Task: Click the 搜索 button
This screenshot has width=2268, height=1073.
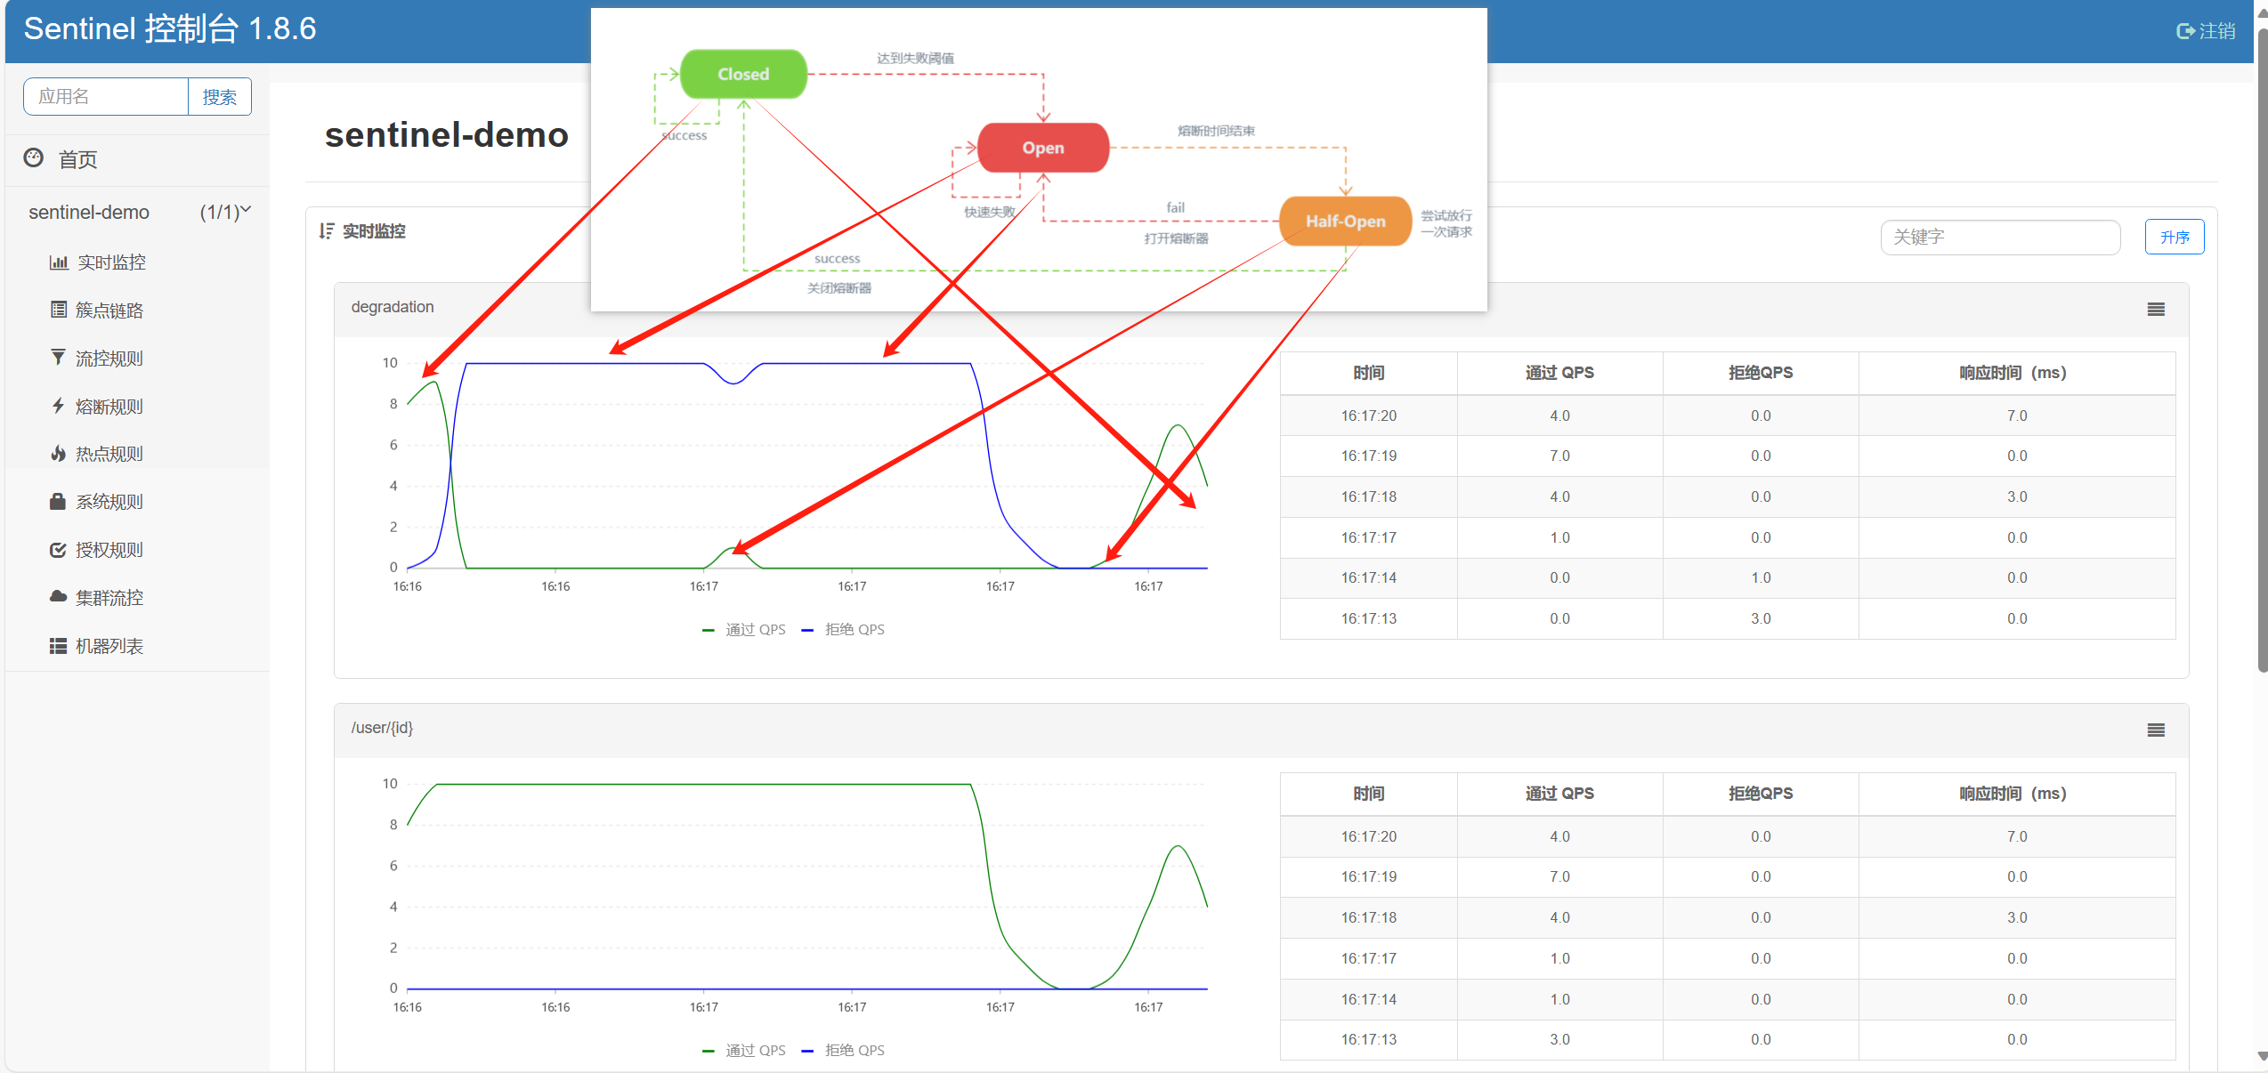Action: coord(219,97)
